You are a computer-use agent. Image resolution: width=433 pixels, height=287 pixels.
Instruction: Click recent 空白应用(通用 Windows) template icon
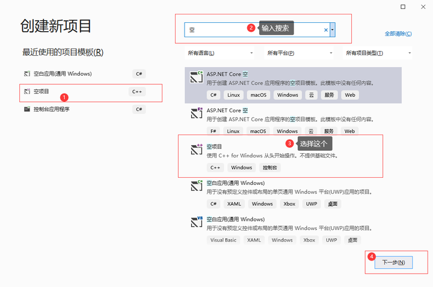click(x=27, y=74)
